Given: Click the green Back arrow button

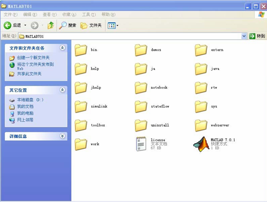Looking at the screenshot, I should click(8, 25).
